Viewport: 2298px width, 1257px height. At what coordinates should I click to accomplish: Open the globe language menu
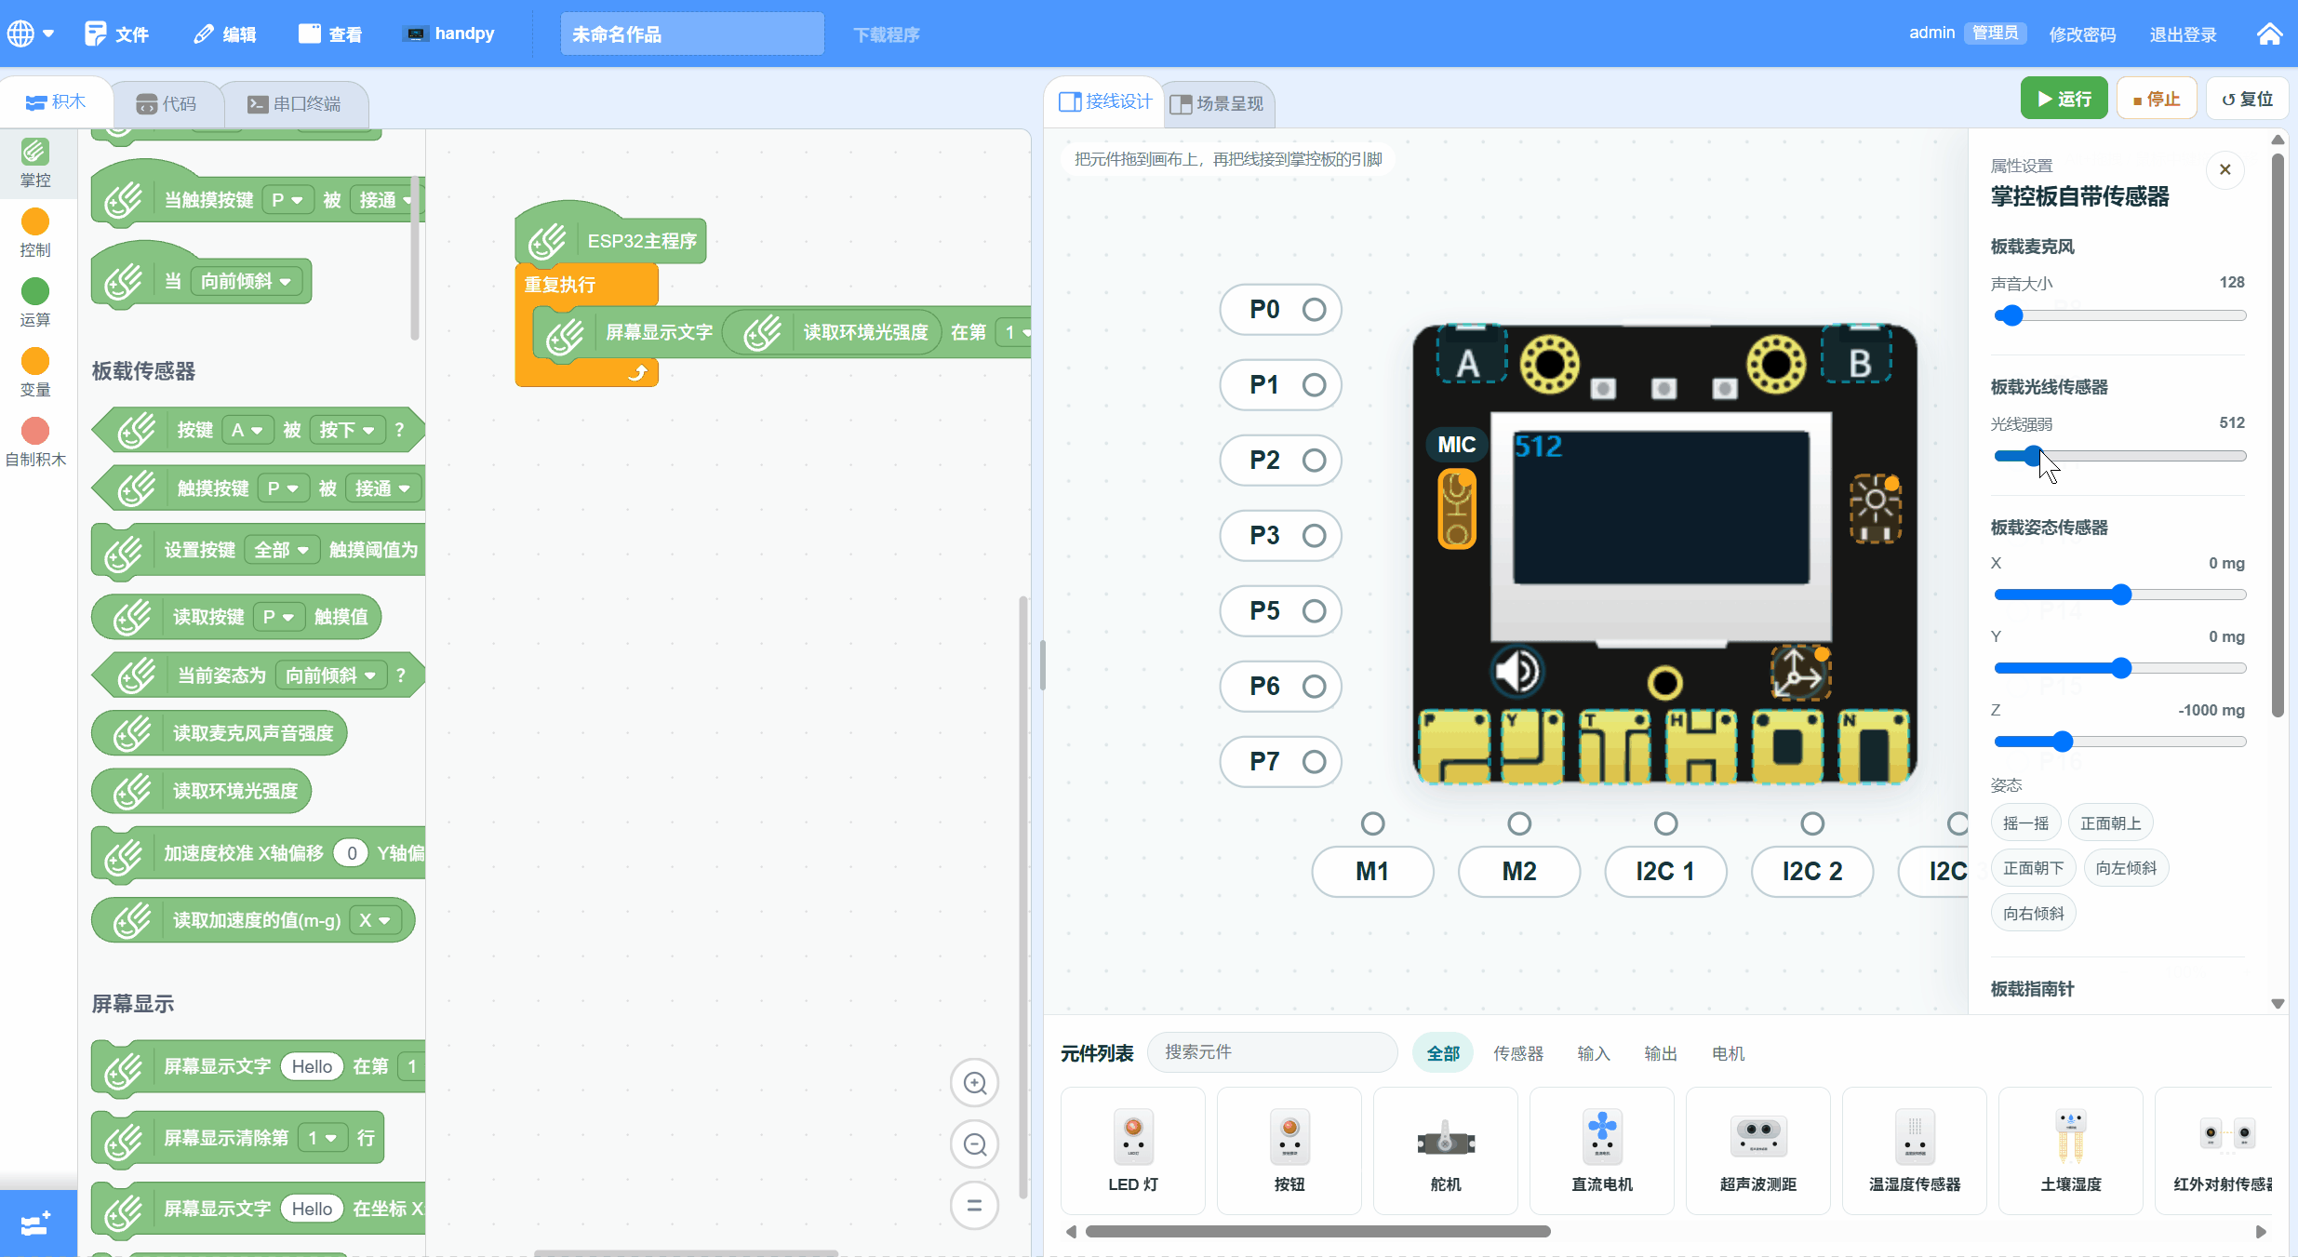point(31,34)
